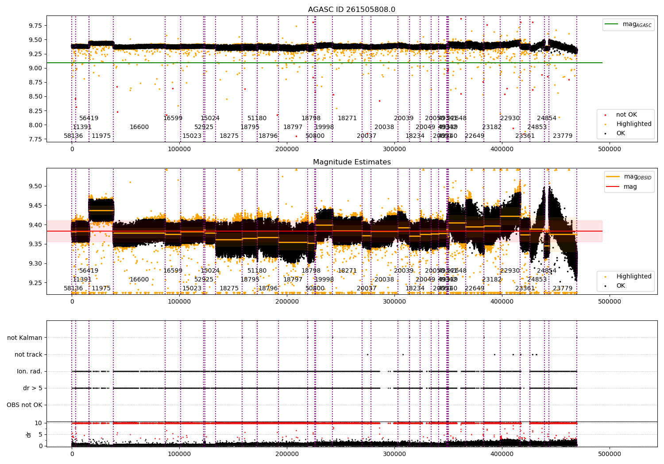The height and width of the screenshot is (464, 664).
Task: Click obsid label 11975 in the top plot
Action: [x=101, y=136]
